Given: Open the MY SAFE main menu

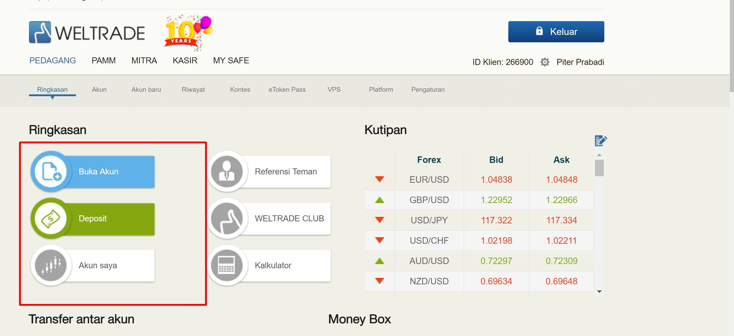Looking at the screenshot, I should [x=231, y=60].
